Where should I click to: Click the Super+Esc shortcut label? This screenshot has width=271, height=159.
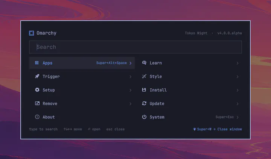coord(224,117)
